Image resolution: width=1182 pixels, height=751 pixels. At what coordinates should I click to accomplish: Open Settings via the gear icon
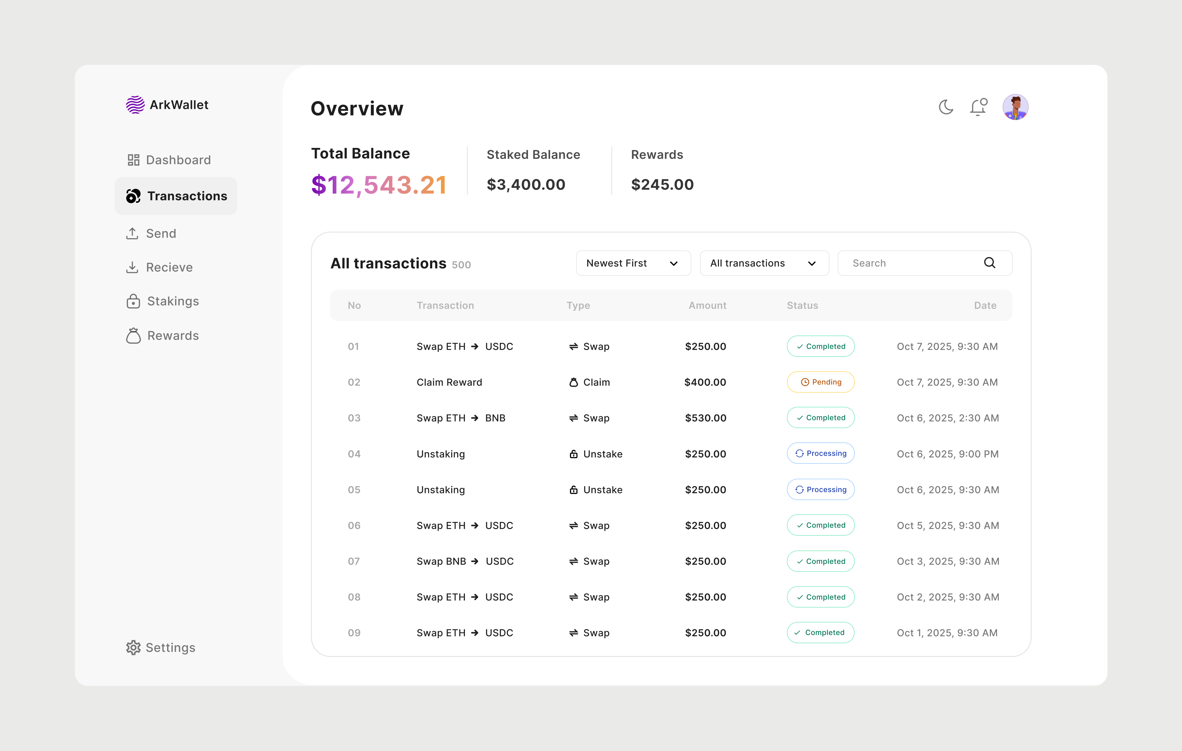pyautogui.click(x=133, y=647)
